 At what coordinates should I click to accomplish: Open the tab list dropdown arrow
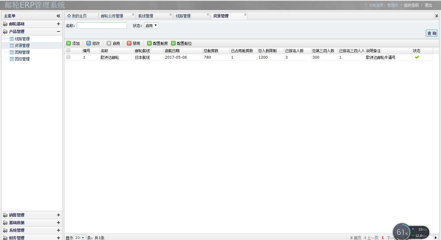(437, 16)
